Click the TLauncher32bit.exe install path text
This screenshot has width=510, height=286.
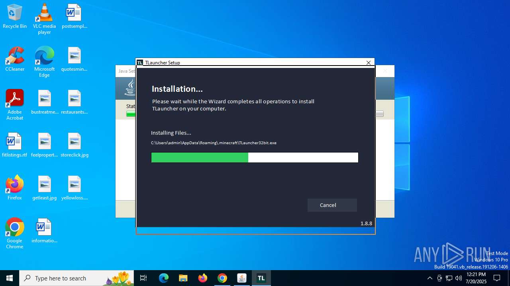[x=214, y=143]
